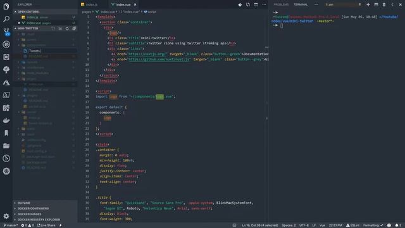Click 22:51 PM clock in status bar
Viewport: 405px width, 228px height.
pyautogui.click(x=335, y=225)
